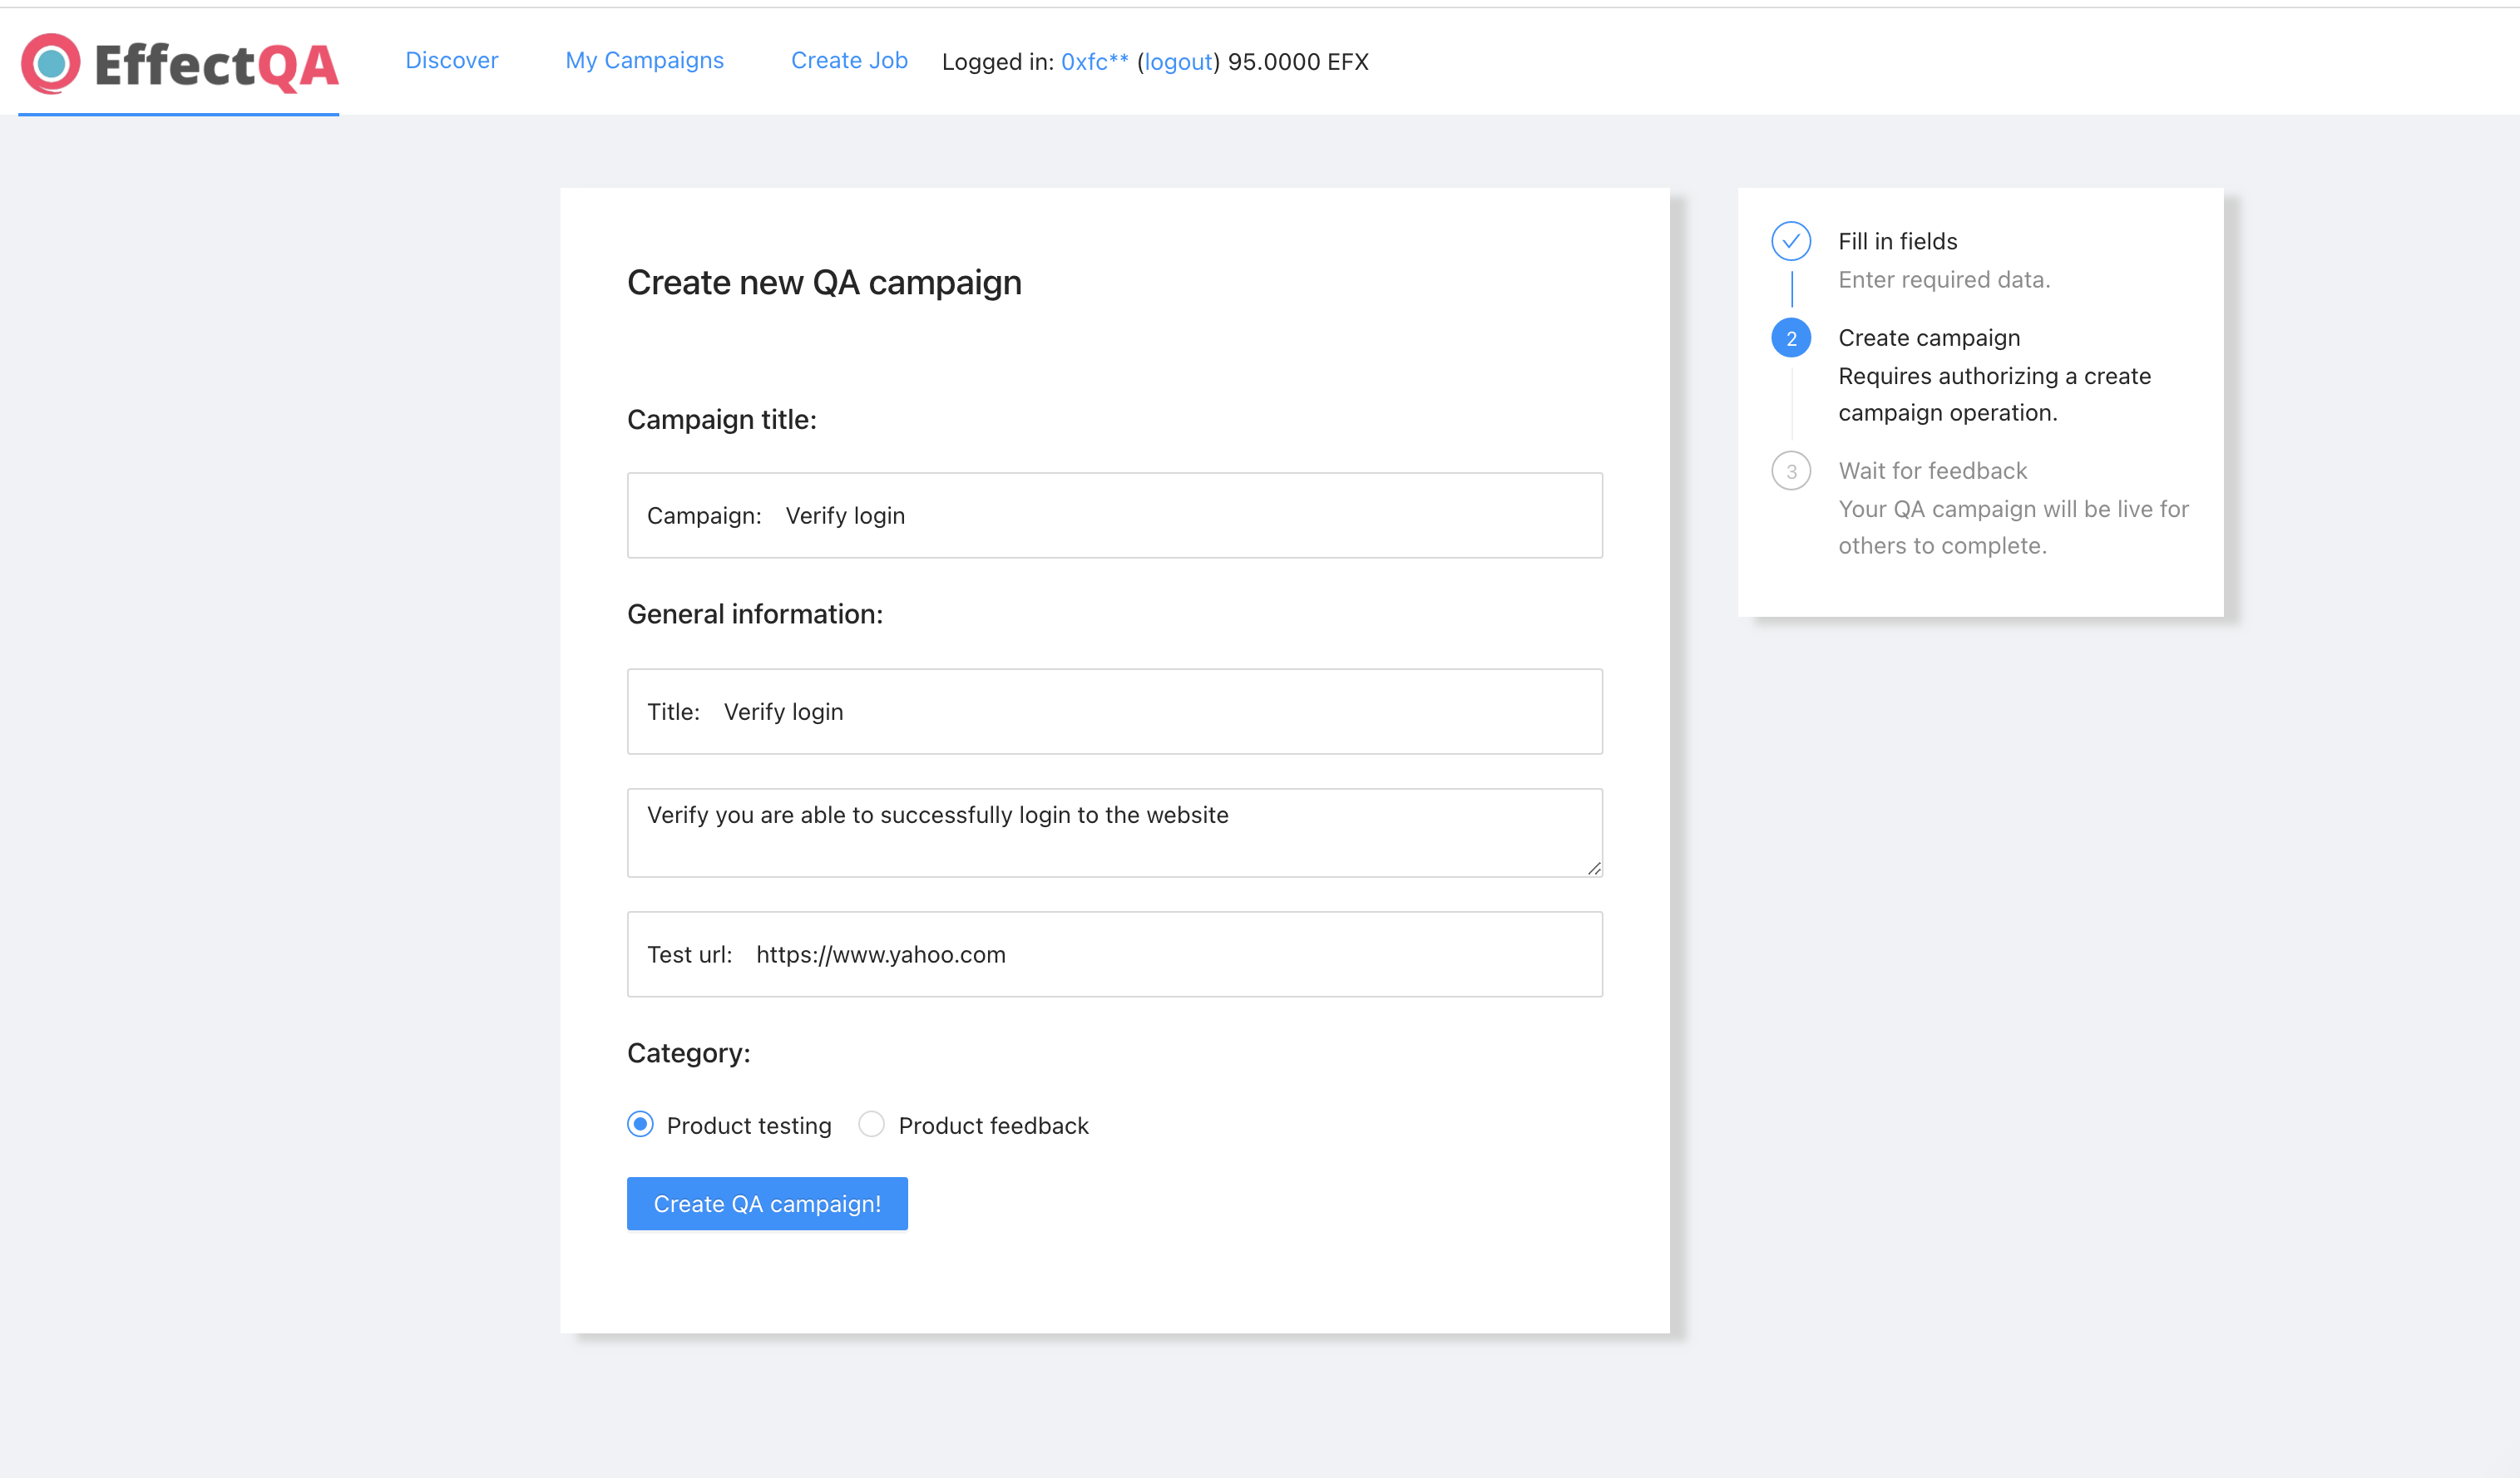
Task: Click the 0xfc** account link
Action: coord(1094,62)
